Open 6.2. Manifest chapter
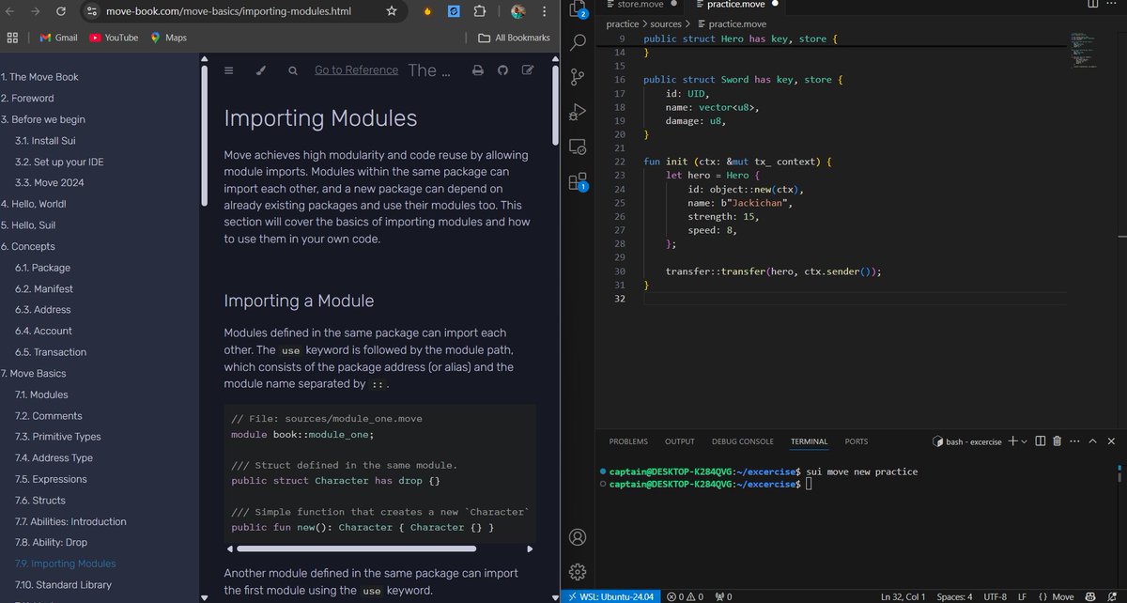The height and width of the screenshot is (603, 1127). tap(43, 289)
